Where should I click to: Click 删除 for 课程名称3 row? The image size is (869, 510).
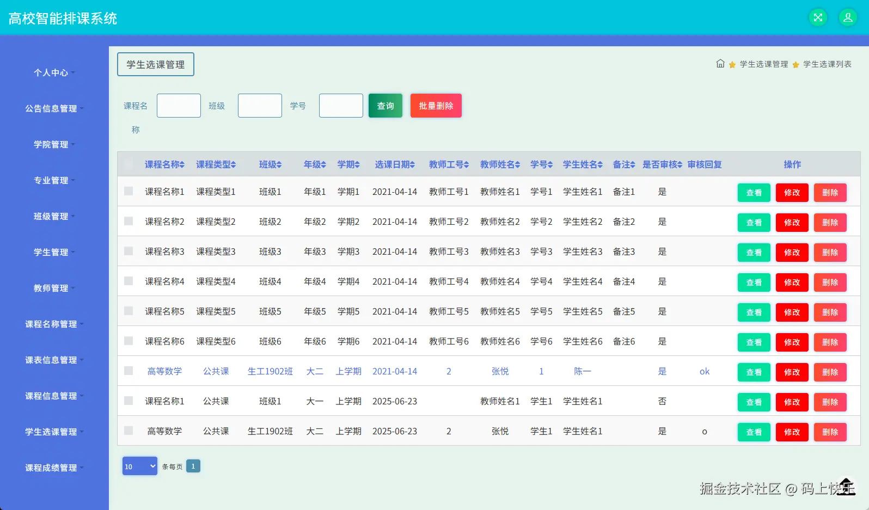830,252
